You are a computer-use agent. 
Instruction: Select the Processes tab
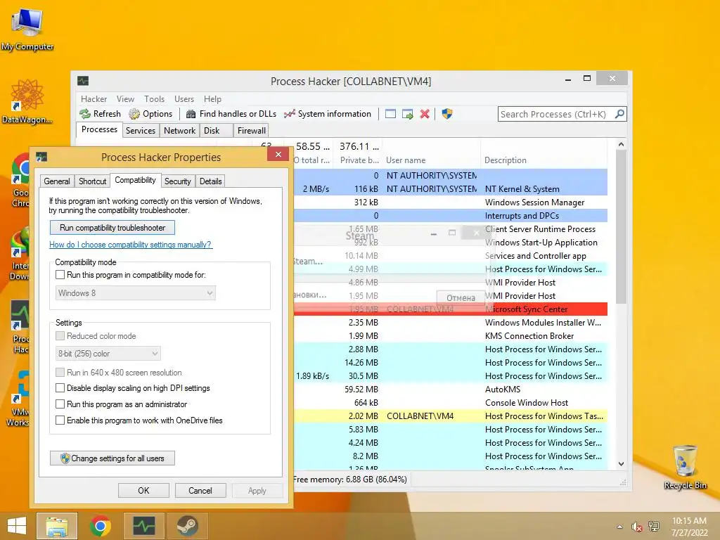99,129
